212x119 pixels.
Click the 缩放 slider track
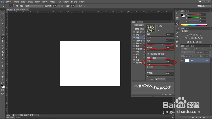[x=160, y=37]
